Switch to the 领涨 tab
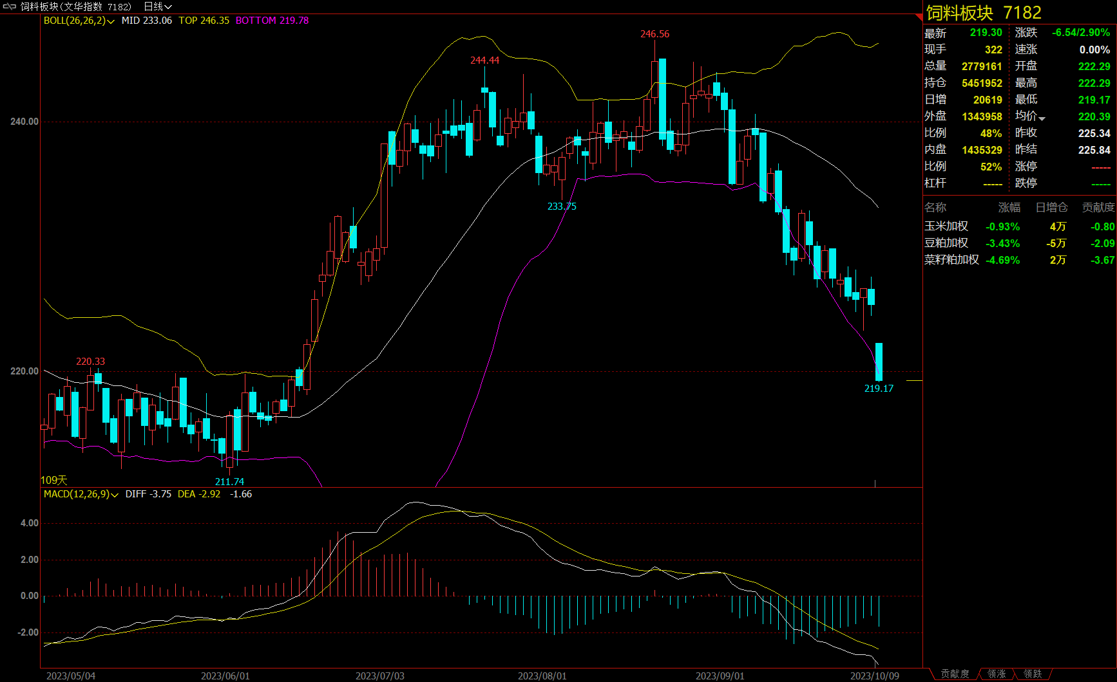Viewport: 1117px width, 682px height. [x=997, y=674]
